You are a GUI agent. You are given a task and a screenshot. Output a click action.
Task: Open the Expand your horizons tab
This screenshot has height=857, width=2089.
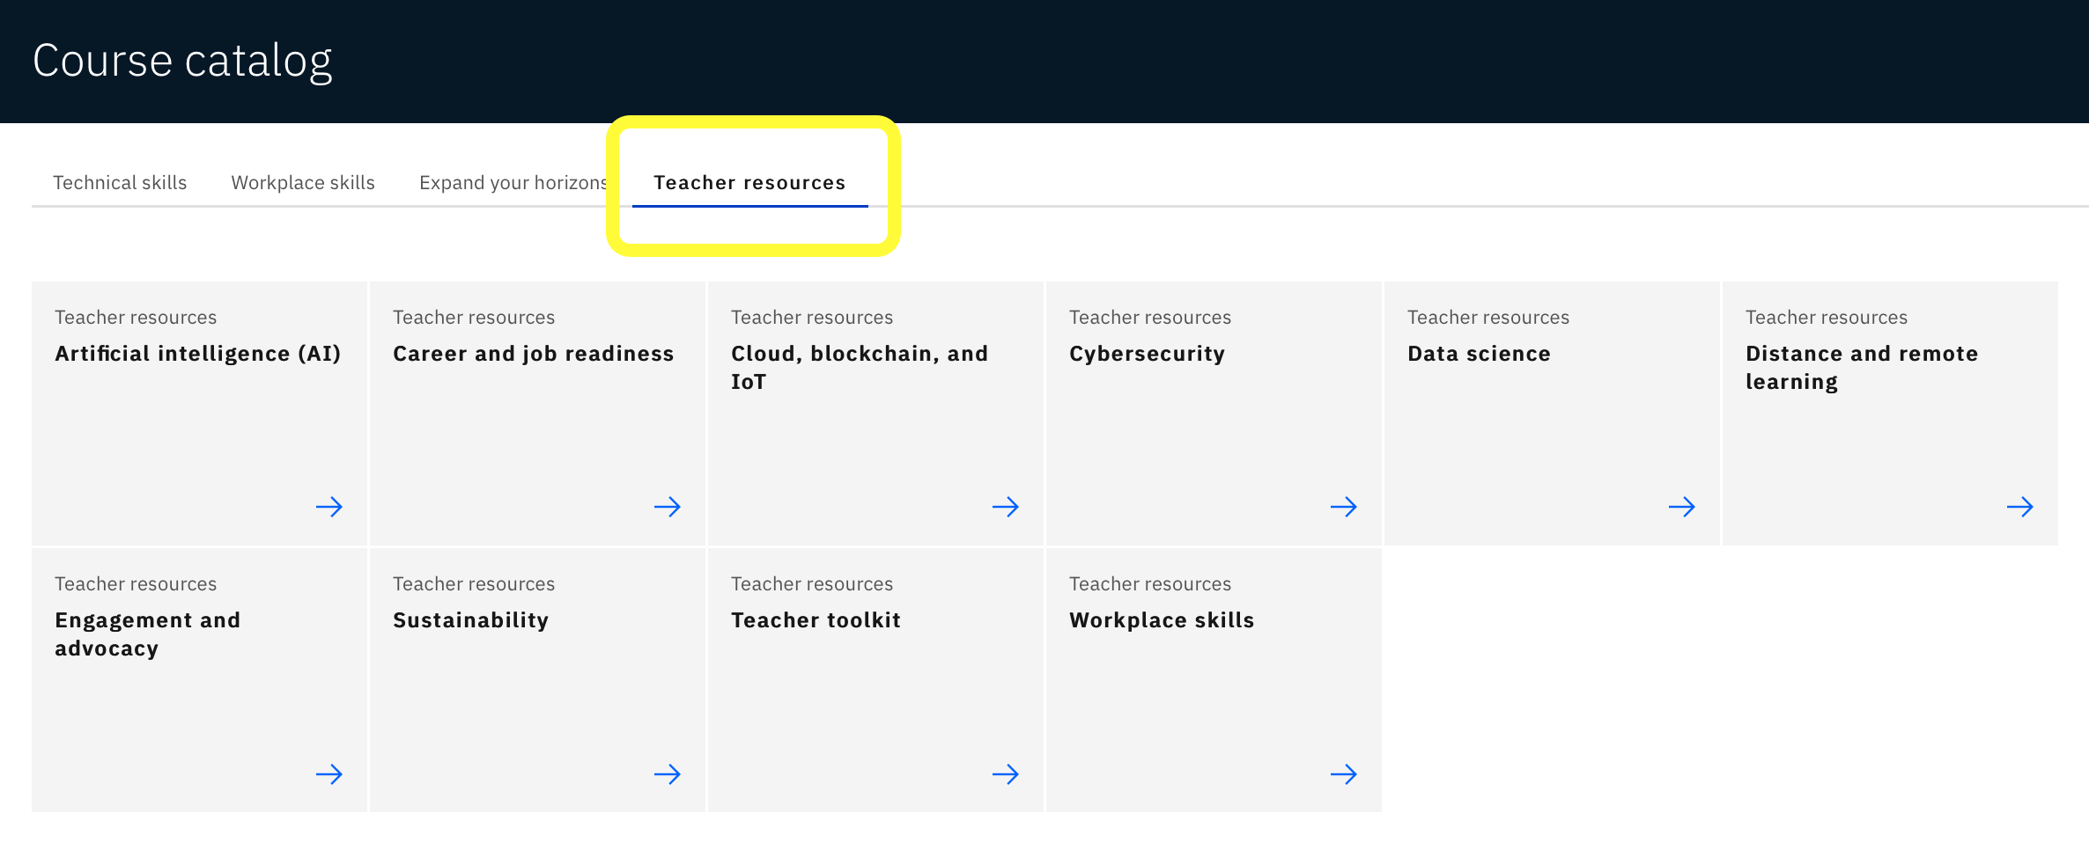coord(513,182)
